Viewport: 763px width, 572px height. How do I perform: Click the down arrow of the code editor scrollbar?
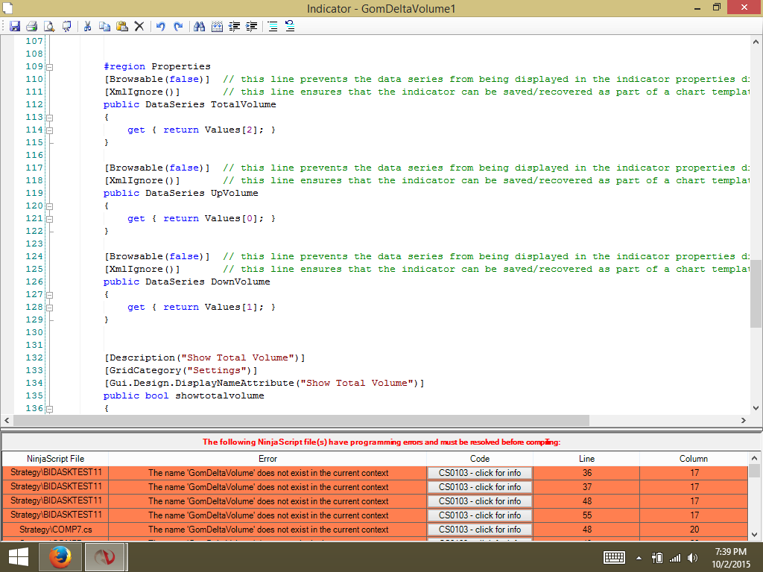[756, 408]
